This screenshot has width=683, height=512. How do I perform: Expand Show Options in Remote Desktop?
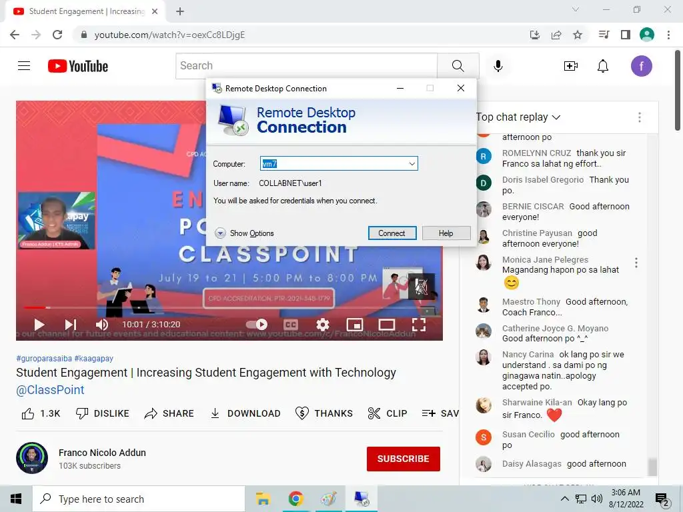click(x=244, y=233)
